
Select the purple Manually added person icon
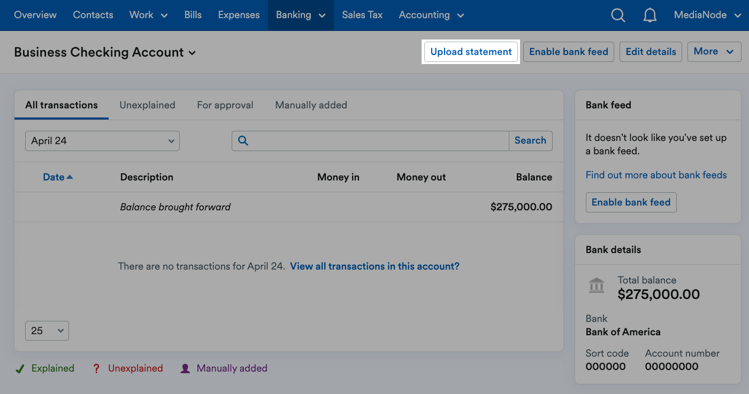point(185,368)
